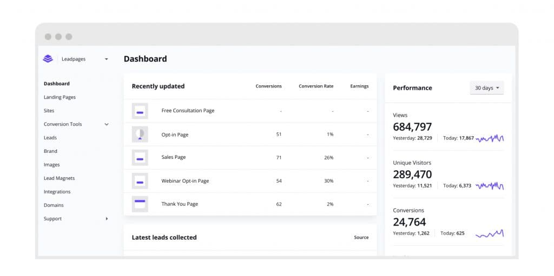
Task: Click the Earnings column header
Action: pyautogui.click(x=359, y=86)
